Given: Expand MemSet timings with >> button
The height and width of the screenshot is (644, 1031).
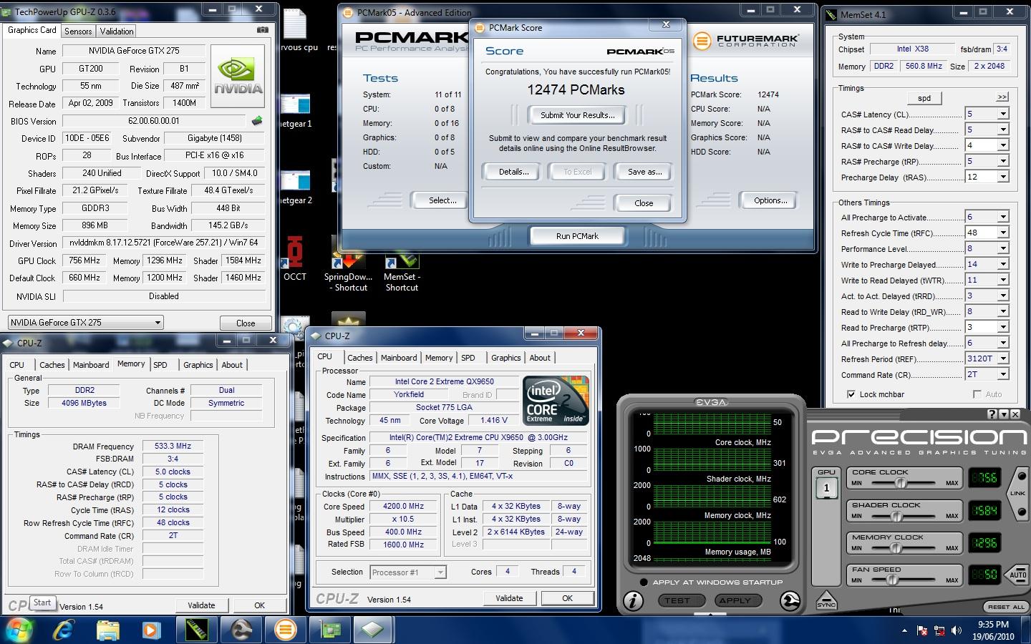Looking at the screenshot, I should pos(1002,97).
